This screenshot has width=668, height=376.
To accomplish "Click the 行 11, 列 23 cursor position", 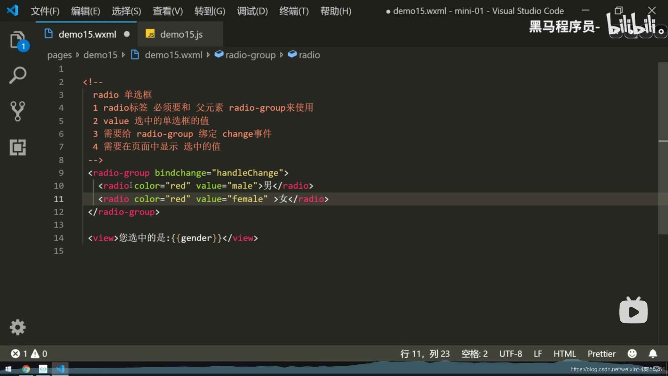I will pyautogui.click(x=425, y=354).
